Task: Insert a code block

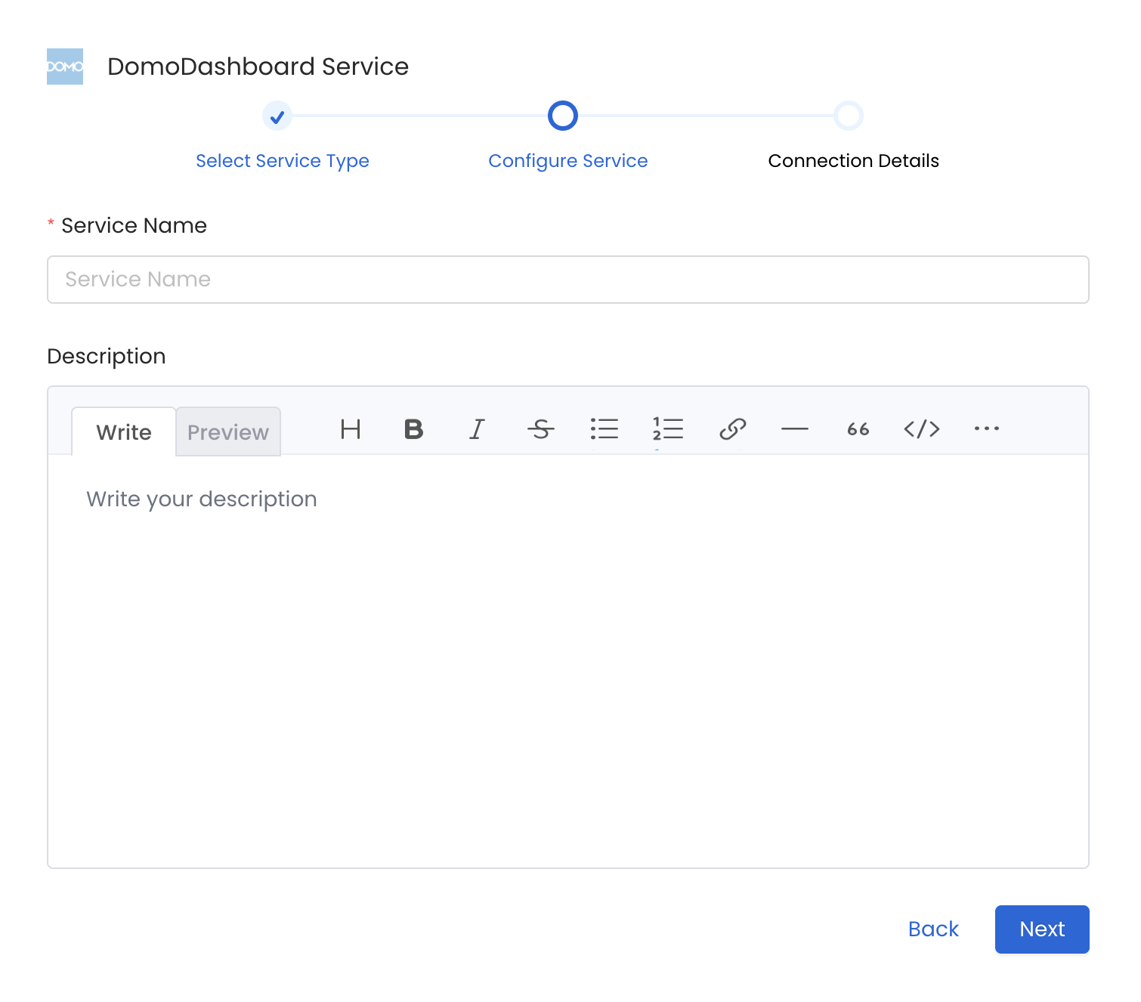Action: [922, 430]
